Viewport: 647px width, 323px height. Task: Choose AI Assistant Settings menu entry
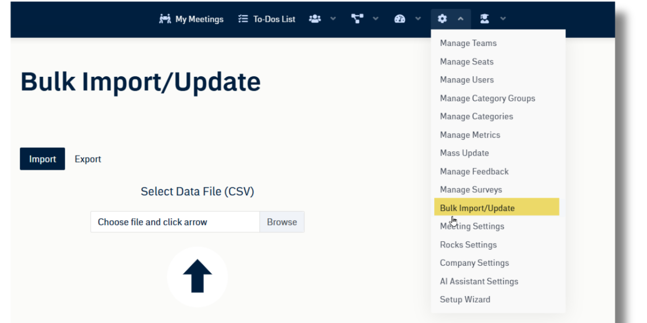479,281
